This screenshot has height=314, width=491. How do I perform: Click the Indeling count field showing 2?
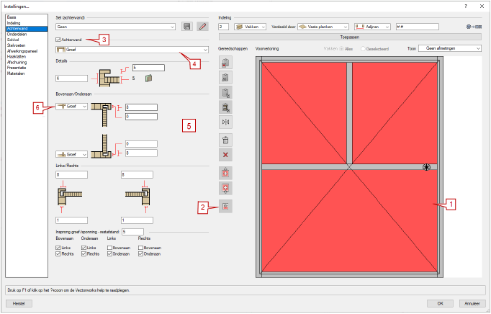pyautogui.click(x=224, y=27)
